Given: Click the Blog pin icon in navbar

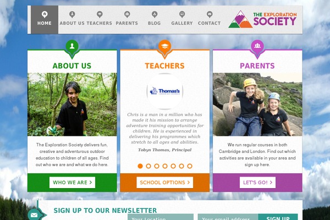Looking at the screenshot, I should [155, 14].
